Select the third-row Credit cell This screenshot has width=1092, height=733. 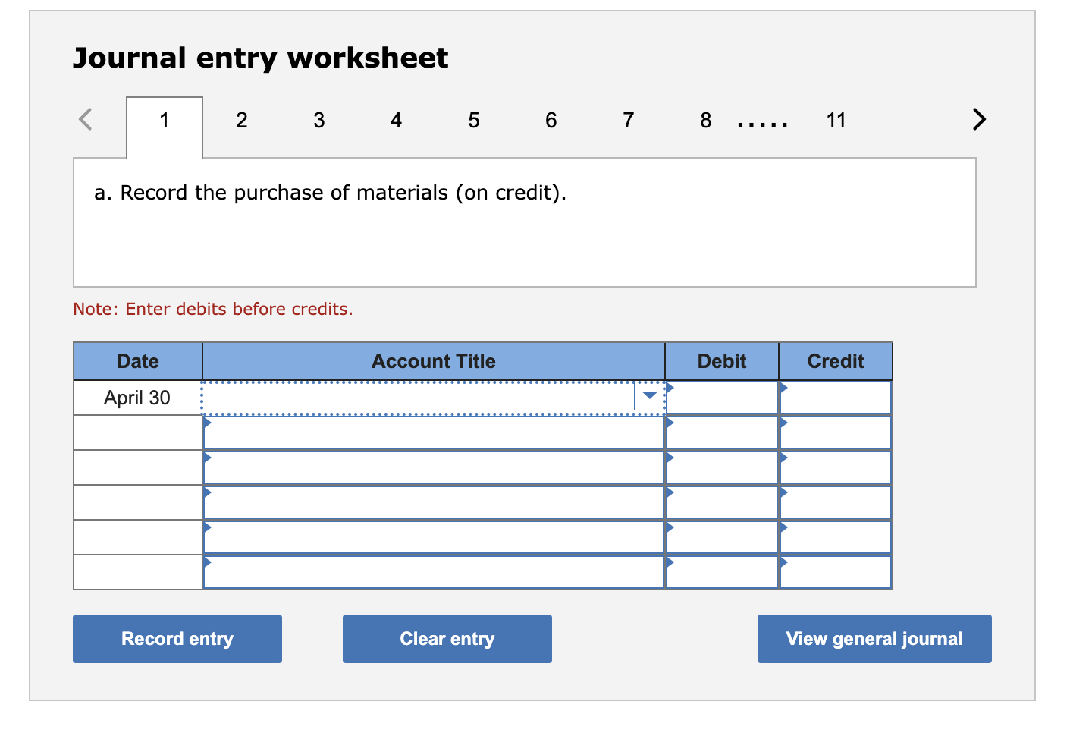(x=836, y=467)
